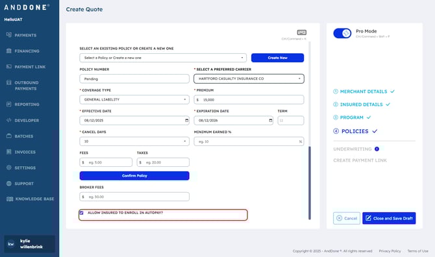Click the Effective Date field

click(x=134, y=120)
